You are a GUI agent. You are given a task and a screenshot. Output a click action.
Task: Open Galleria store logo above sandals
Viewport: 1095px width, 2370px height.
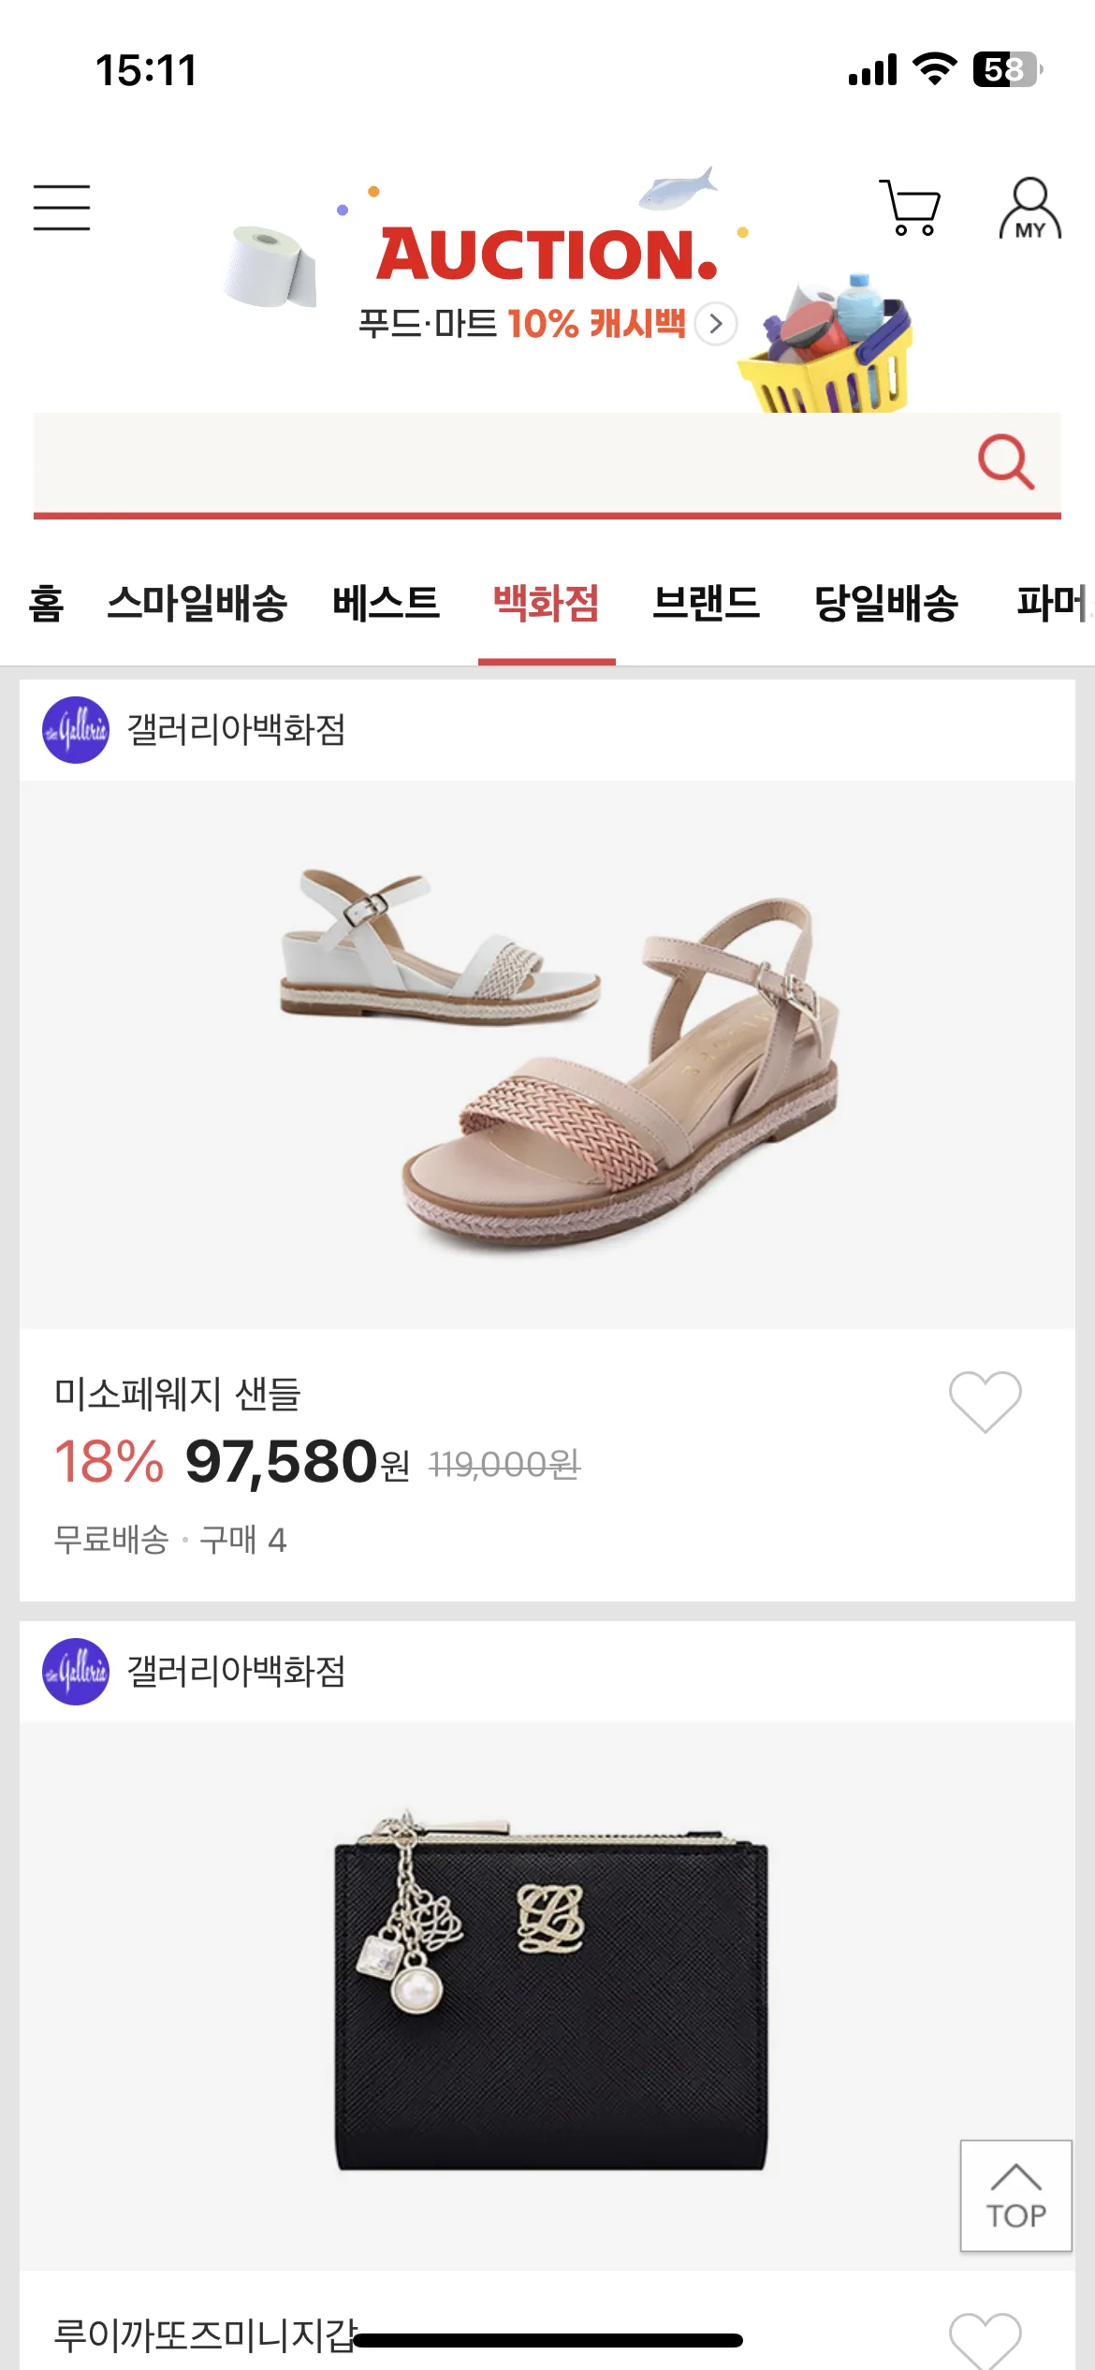[76, 730]
